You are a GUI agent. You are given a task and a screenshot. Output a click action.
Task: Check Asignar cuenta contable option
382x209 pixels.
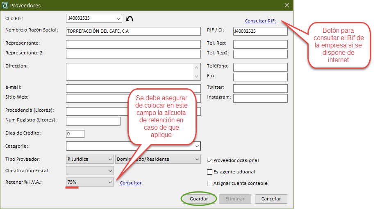pos(210,183)
